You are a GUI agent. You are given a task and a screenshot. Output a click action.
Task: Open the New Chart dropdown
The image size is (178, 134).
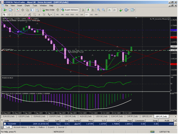5,10
